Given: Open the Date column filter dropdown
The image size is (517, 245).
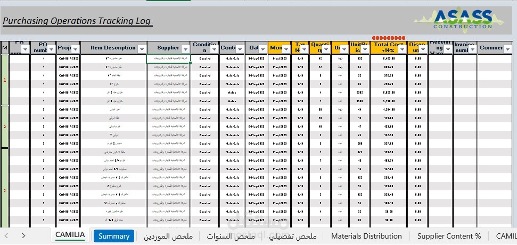Looking at the screenshot, I should [262, 49].
